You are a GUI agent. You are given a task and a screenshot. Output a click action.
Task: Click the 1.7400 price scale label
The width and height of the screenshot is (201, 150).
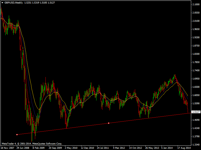(x=196, y=70)
